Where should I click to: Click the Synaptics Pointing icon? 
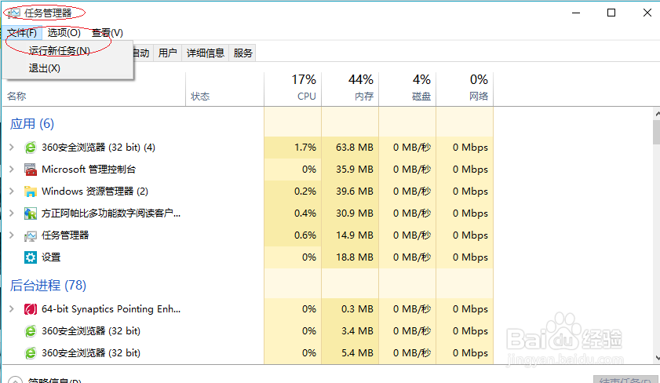coord(31,309)
